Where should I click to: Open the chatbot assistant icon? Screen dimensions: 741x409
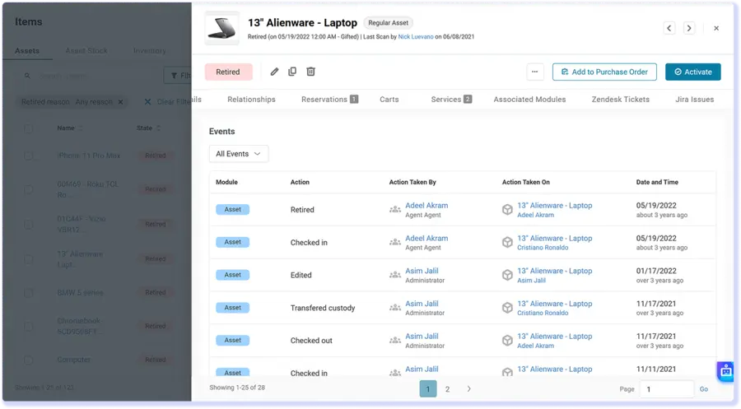(726, 371)
